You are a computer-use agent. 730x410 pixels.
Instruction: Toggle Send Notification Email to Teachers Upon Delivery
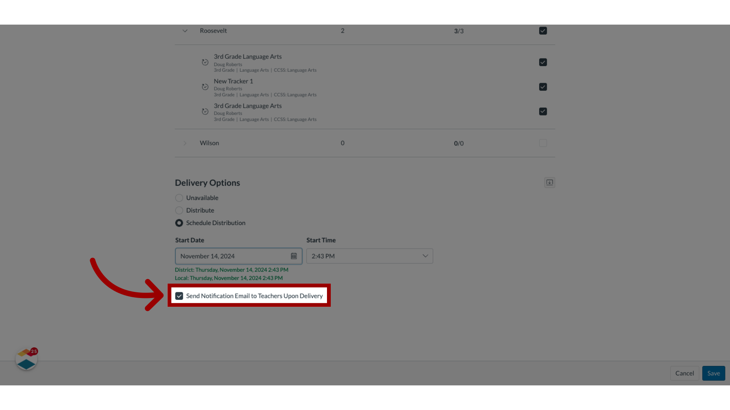click(x=179, y=295)
